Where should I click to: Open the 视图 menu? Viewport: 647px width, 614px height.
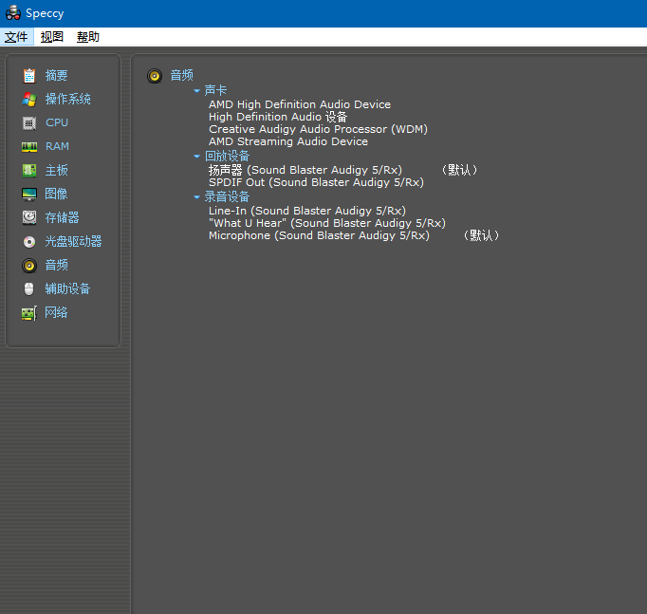[52, 37]
